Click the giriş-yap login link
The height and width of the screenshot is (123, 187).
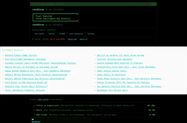[x=72, y=39]
